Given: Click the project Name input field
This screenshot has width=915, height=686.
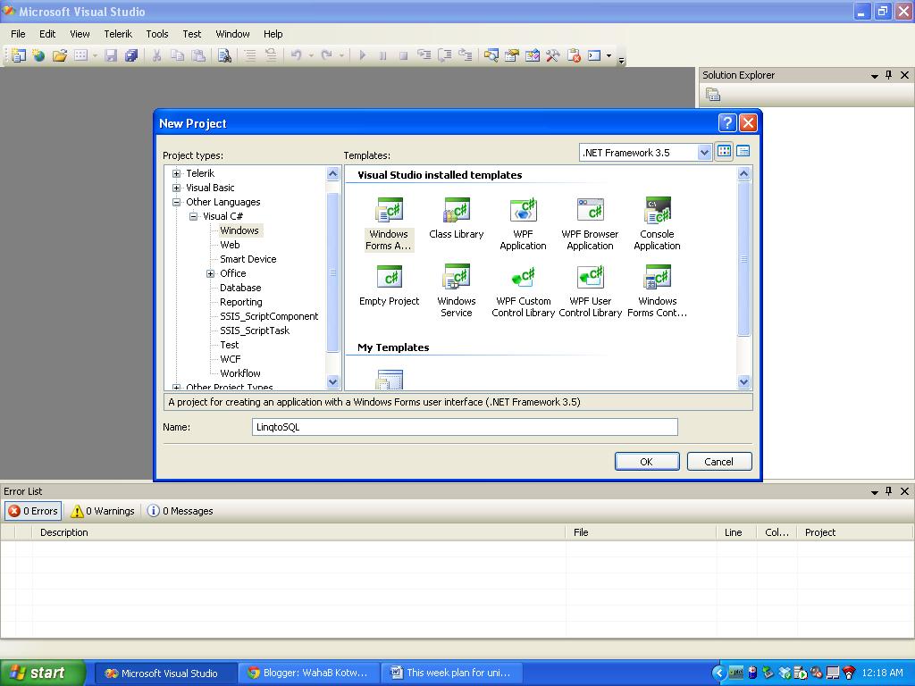Looking at the screenshot, I should point(464,427).
